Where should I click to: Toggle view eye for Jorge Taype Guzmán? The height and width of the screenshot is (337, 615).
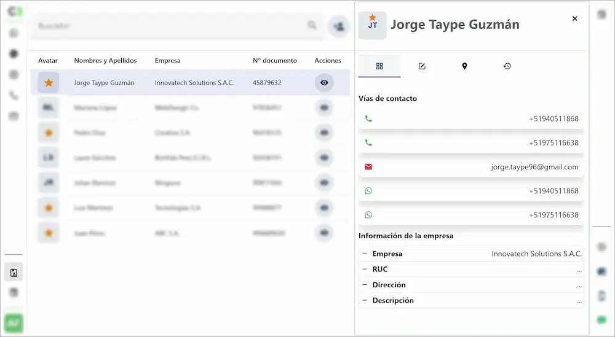coord(324,83)
